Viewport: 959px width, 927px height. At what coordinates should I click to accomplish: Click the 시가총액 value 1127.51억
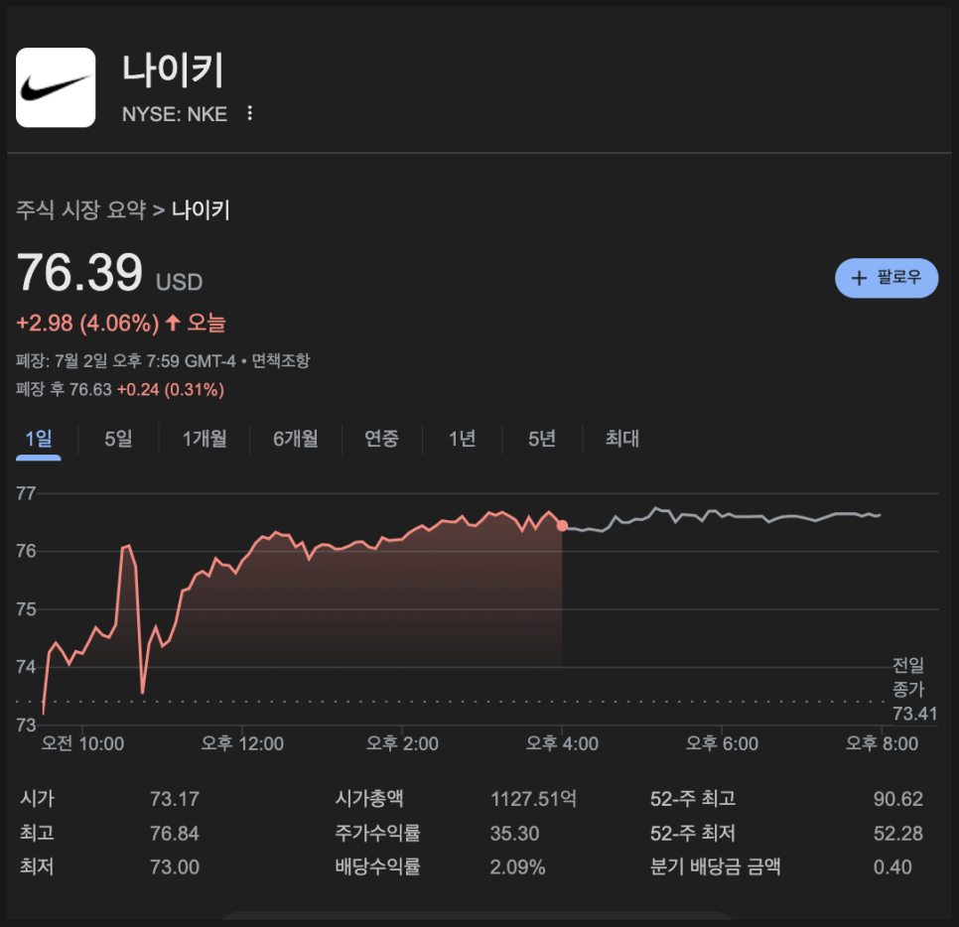(533, 799)
